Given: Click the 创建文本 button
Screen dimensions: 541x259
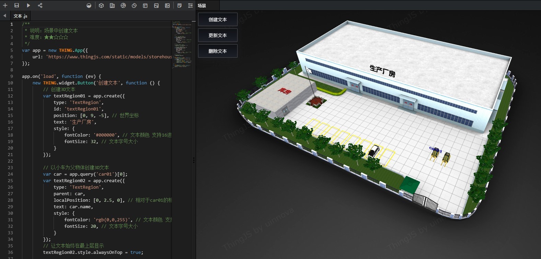Looking at the screenshot, I should coord(218,20).
